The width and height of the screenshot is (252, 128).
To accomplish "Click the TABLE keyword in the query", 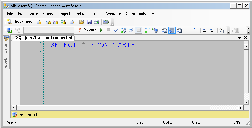I will pos(124,45).
